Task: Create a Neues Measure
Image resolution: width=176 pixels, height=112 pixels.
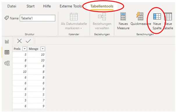Action: [x=123, y=21]
